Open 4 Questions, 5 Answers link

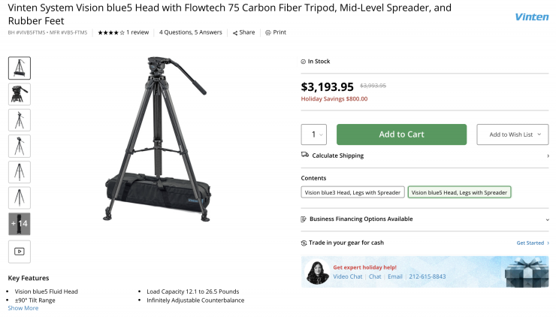(x=191, y=33)
